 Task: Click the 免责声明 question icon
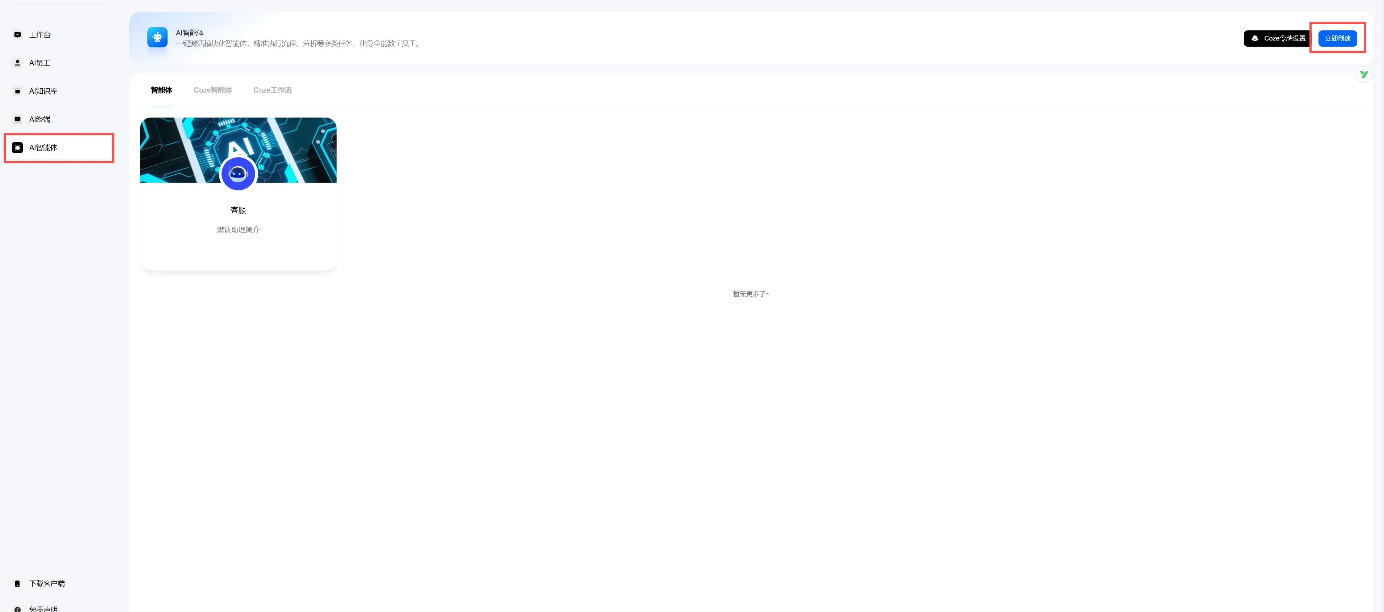tap(17, 609)
